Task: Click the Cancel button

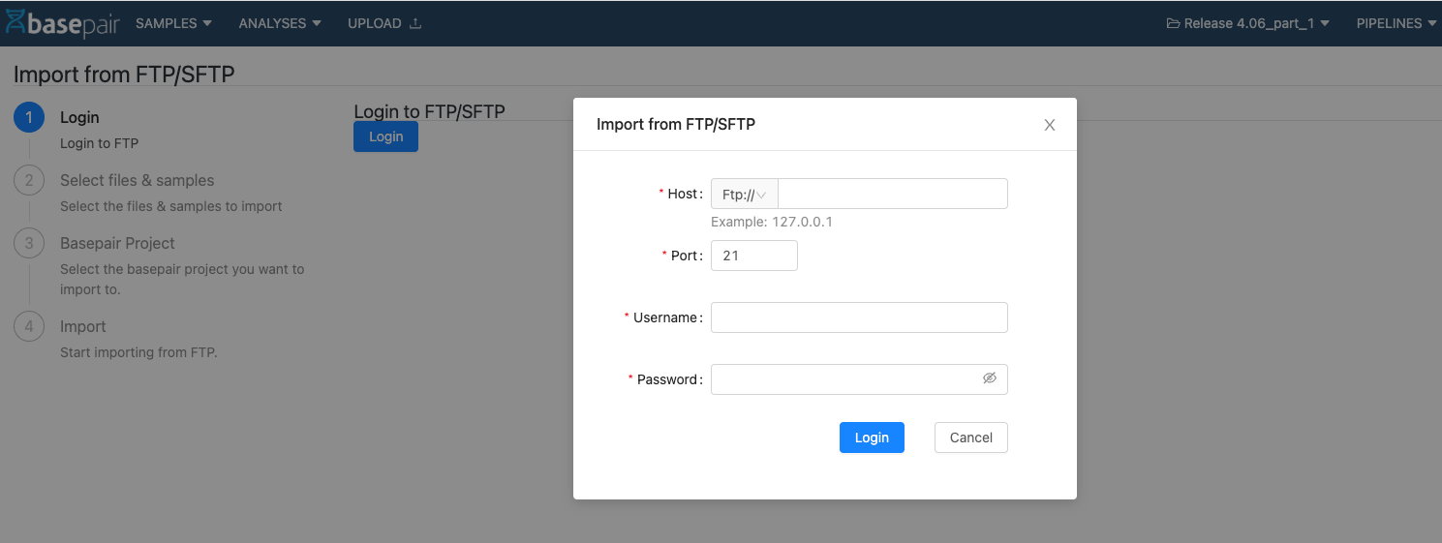Action: point(970,437)
